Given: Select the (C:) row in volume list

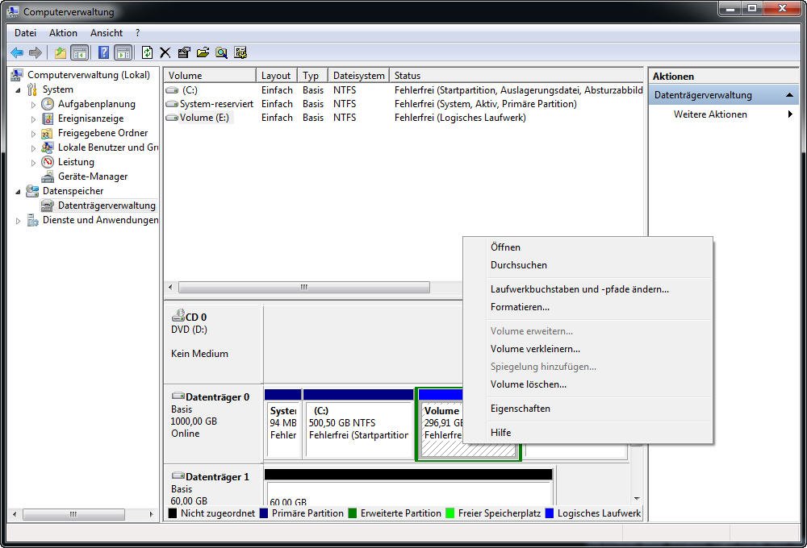Looking at the screenshot, I should [404, 90].
